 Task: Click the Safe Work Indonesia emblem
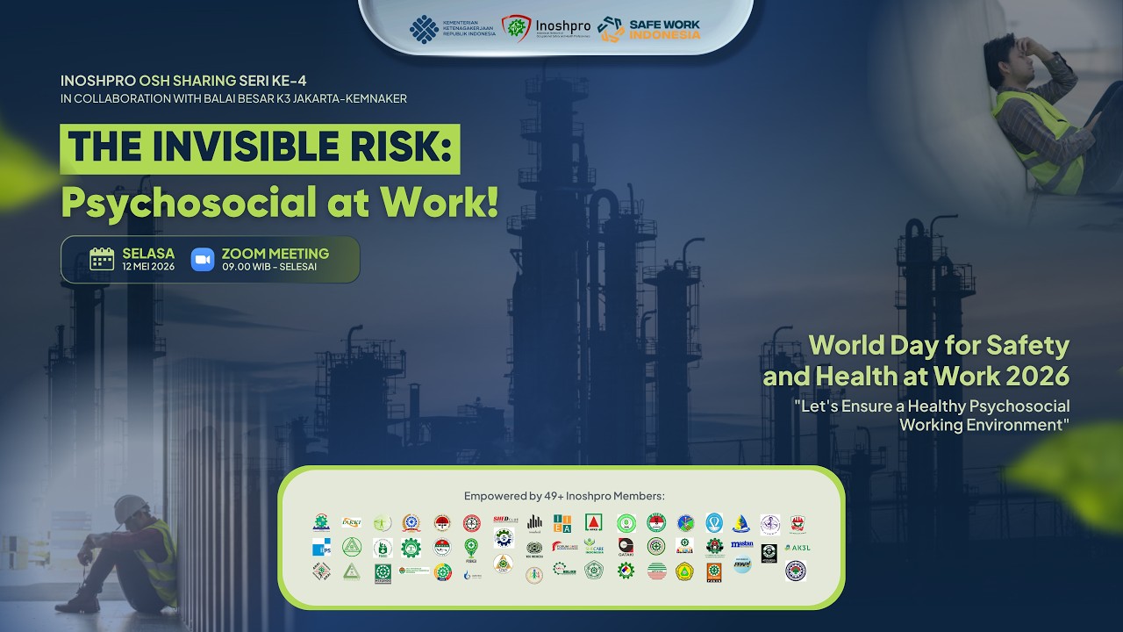coord(611,29)
